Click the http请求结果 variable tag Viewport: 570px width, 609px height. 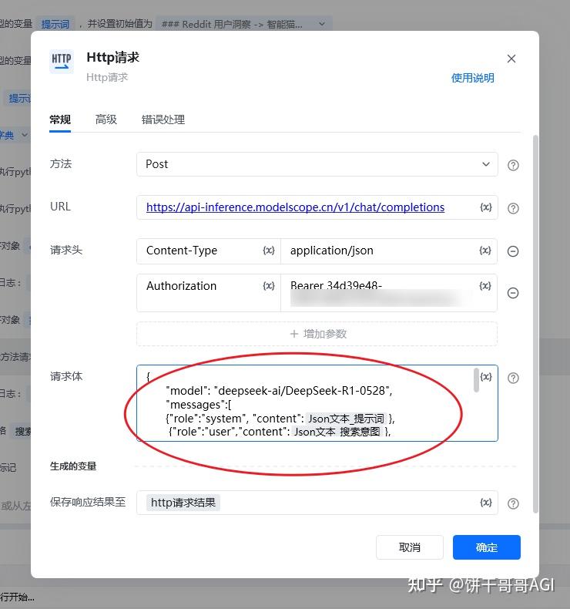tap(183, 503)
